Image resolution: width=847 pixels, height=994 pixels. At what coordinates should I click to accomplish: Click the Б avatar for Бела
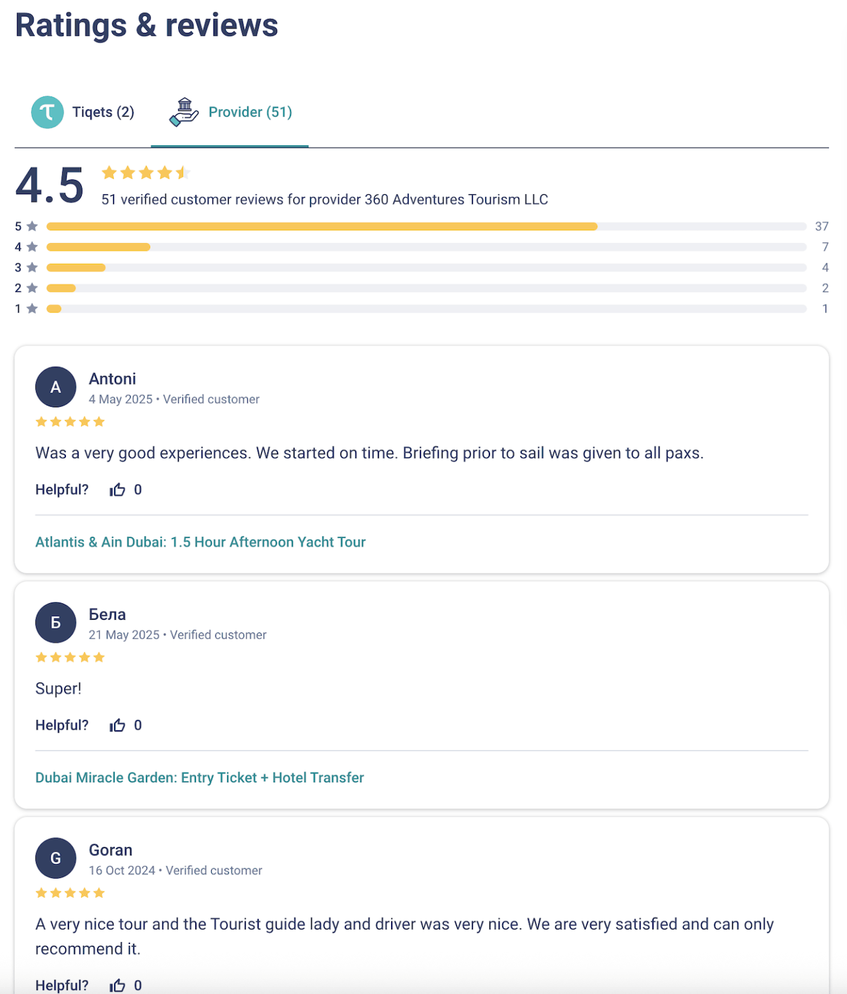[x=56, y=622]
